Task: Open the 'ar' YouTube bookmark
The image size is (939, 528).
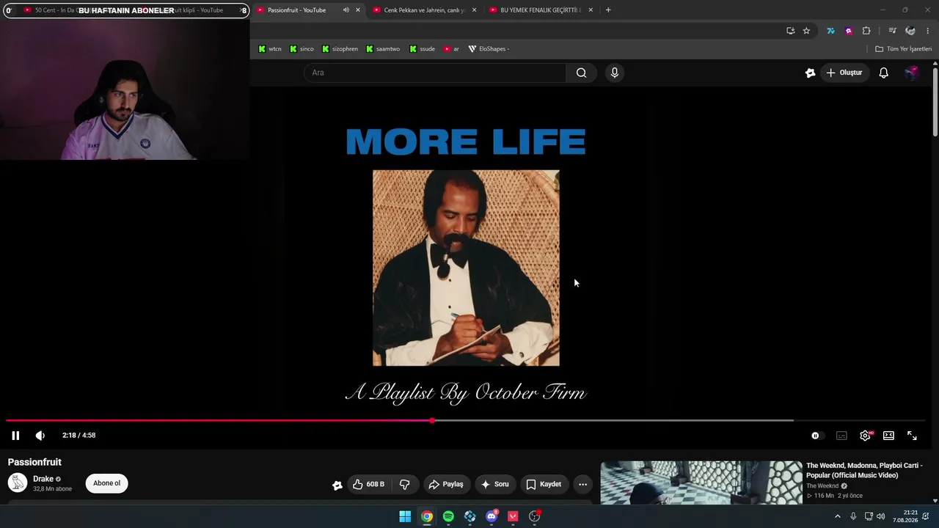Action: pos(451,49)
